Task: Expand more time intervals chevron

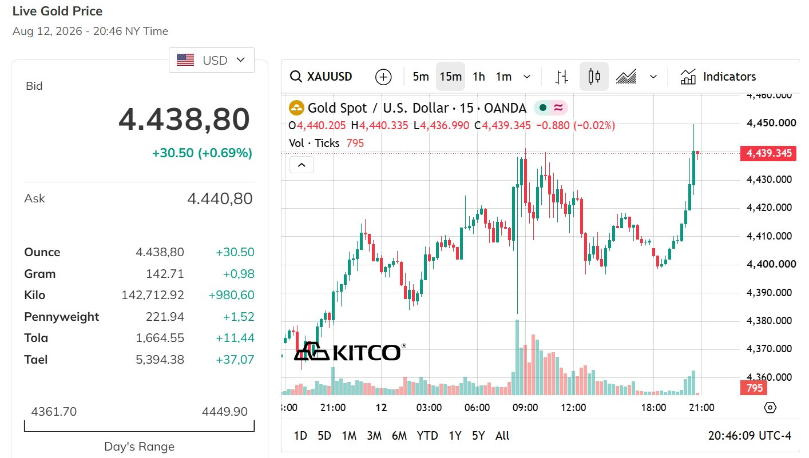Action: [527, 77]
